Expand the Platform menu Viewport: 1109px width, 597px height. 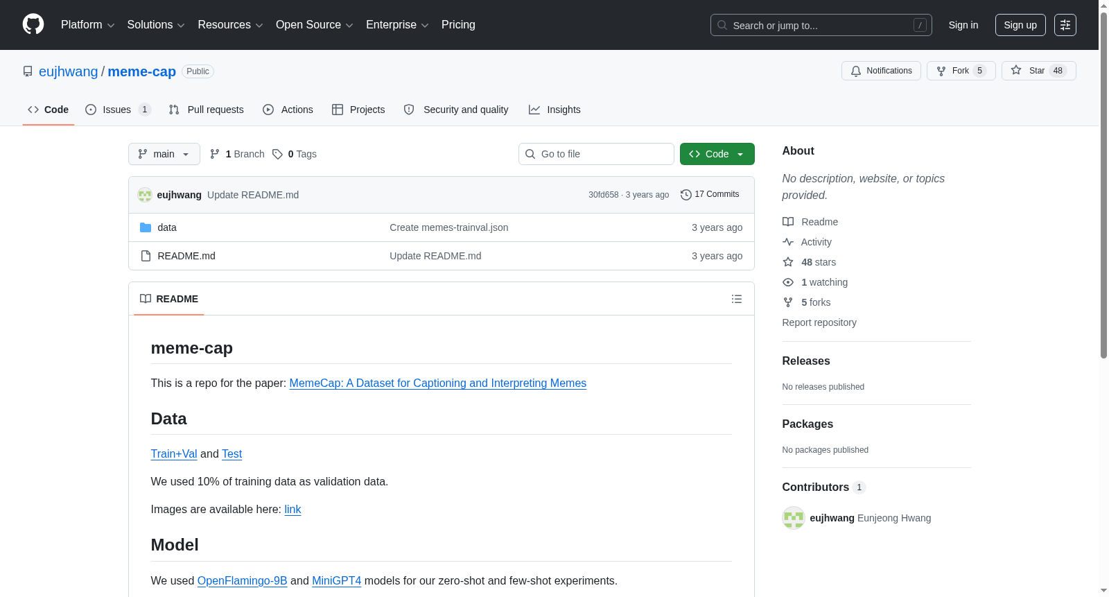(87, 25)
